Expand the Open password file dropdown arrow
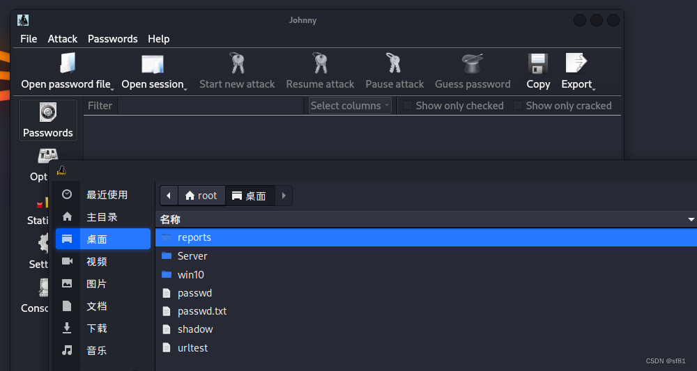The width and height of the screenshot is (697, 371). (x=112, y=89)
